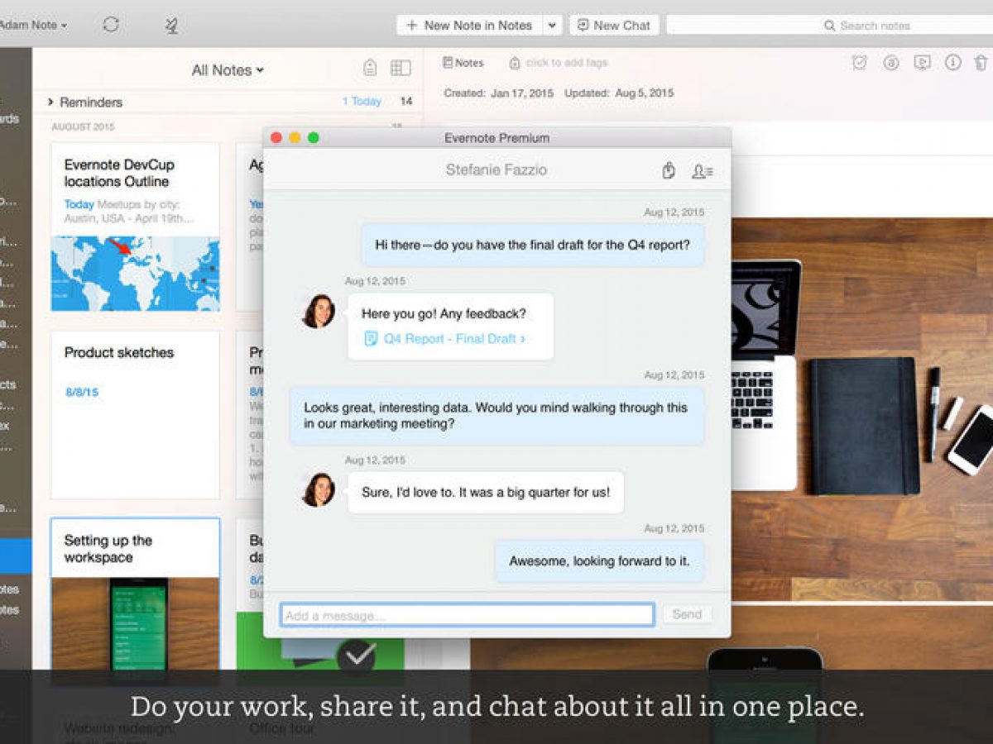This screenshot has width=993, height=744.
Task: Click the '1 Today' reminders link
Action: 362,102
